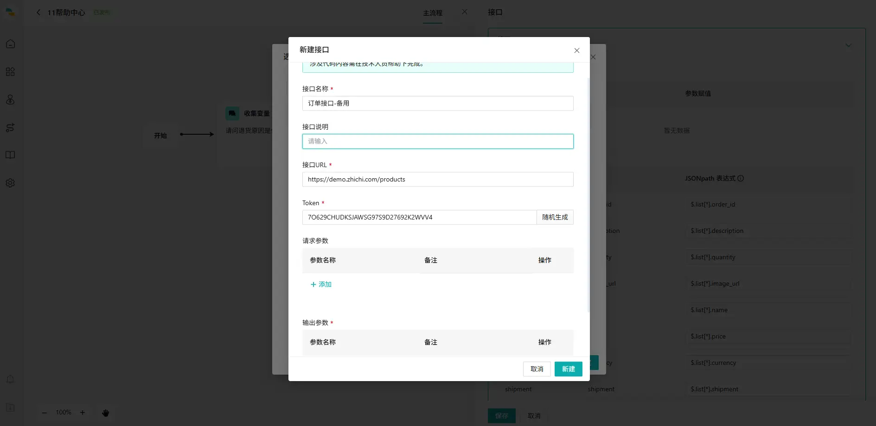
Task: Click 保存 in the 接口 panel
Action: (502, 416)
